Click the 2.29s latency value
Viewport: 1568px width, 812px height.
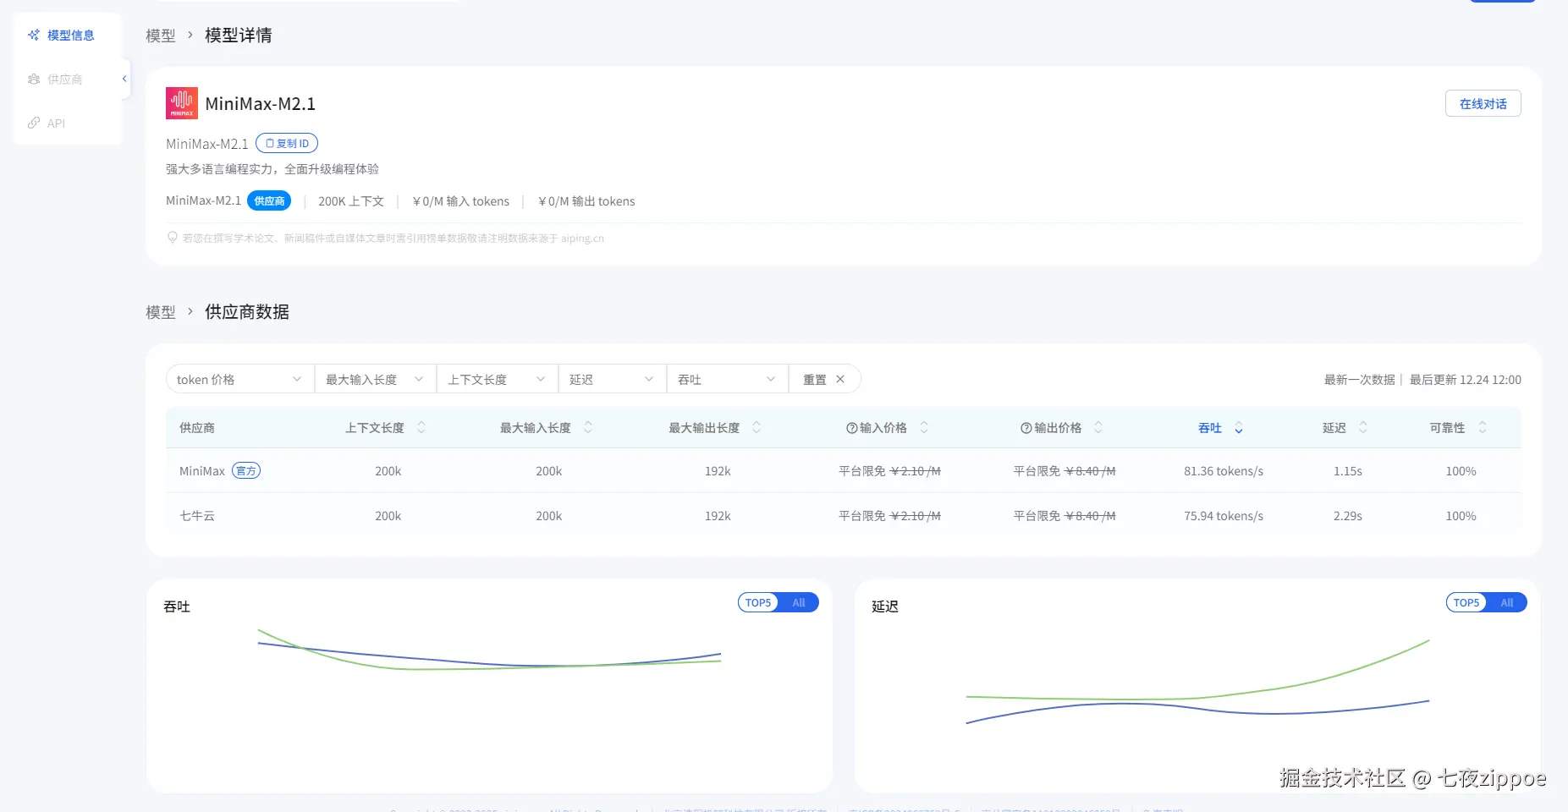click(1348, 516)
